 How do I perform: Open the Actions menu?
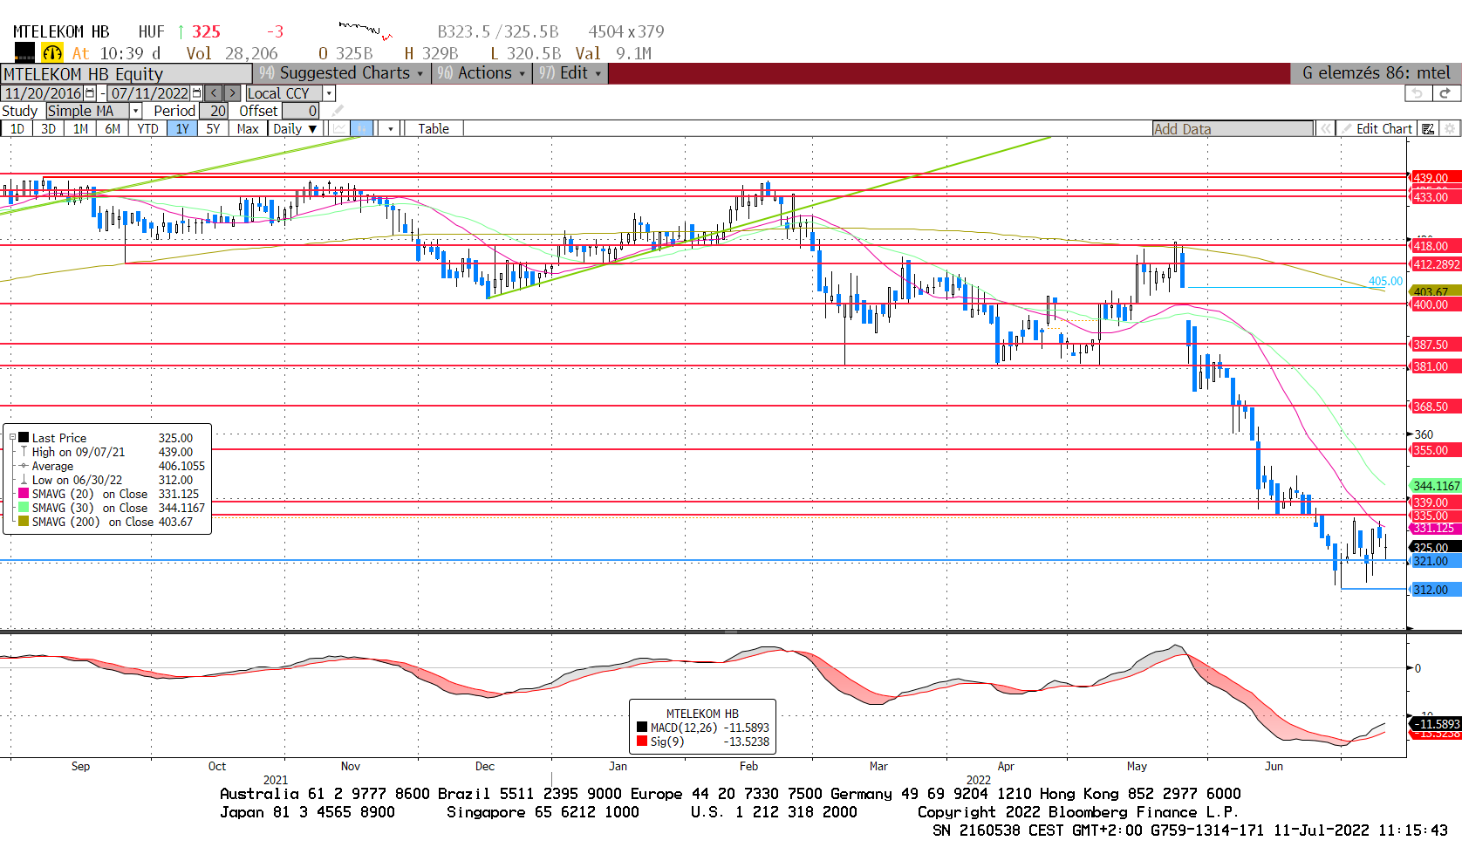[482, 73]
